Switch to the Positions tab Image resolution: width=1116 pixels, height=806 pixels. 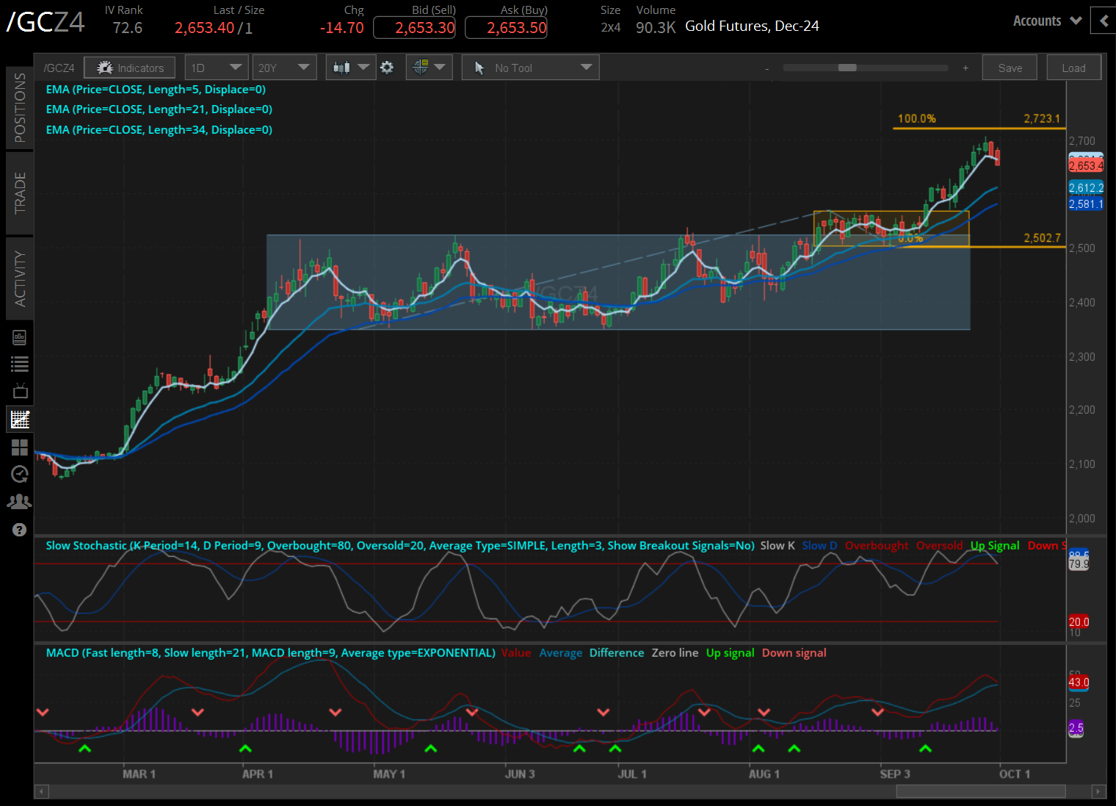click(20, 107)
